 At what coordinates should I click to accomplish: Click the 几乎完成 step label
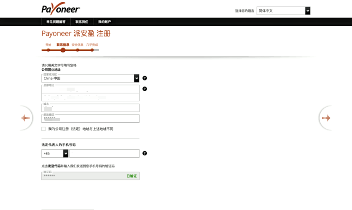coord(92,45)
